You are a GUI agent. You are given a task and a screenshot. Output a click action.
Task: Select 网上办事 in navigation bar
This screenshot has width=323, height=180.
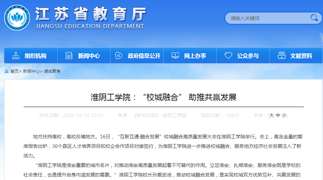click(195, 56)
